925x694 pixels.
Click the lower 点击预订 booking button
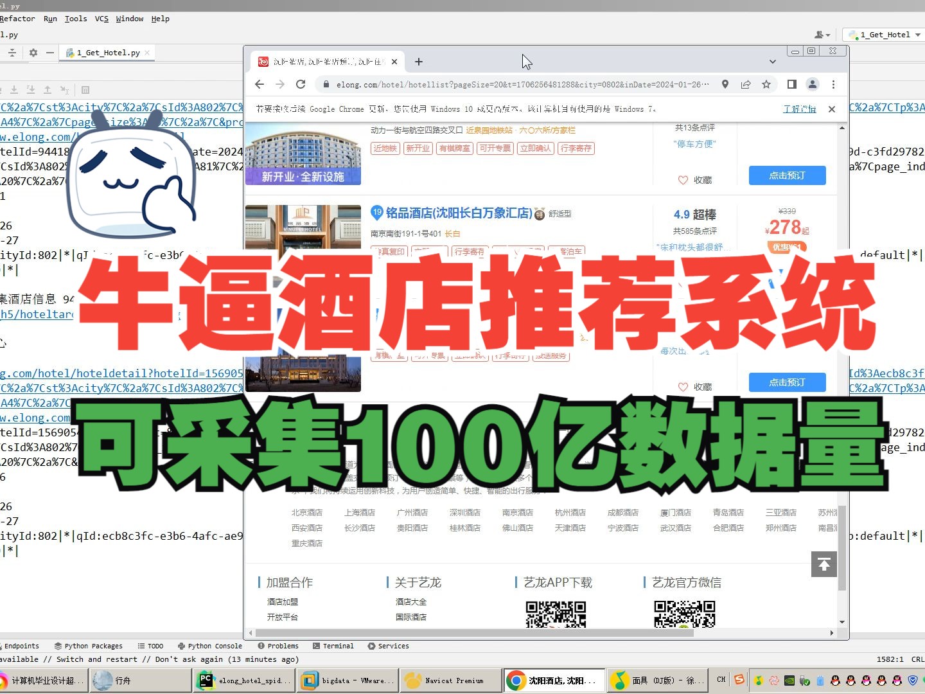point(788,382)
